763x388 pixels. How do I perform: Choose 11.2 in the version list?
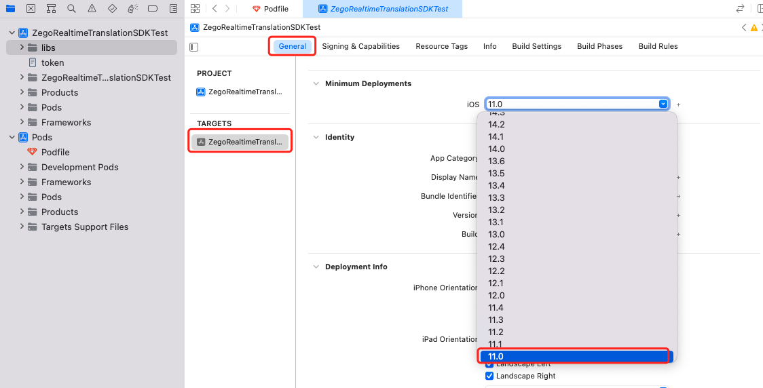click(x=577, y=332)
